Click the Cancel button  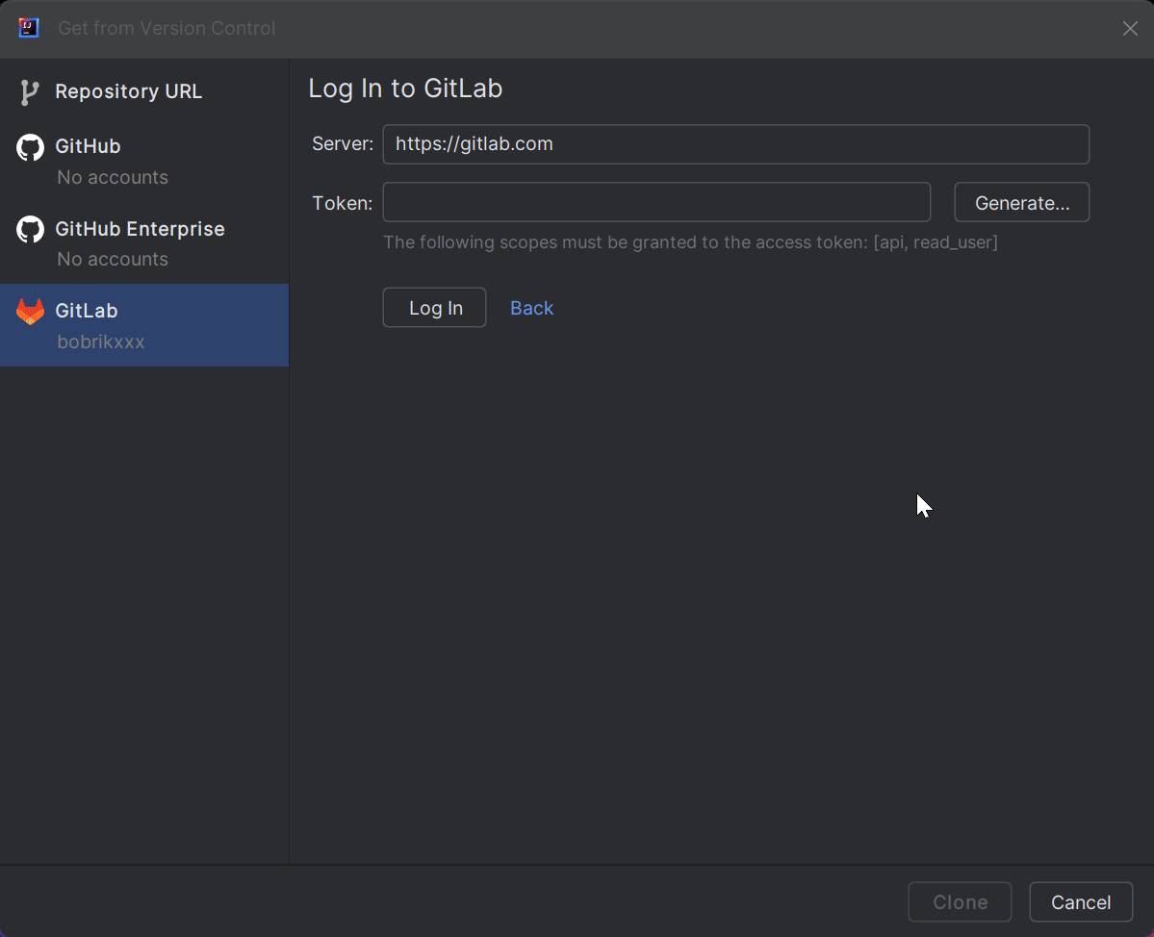[1081, 901]
